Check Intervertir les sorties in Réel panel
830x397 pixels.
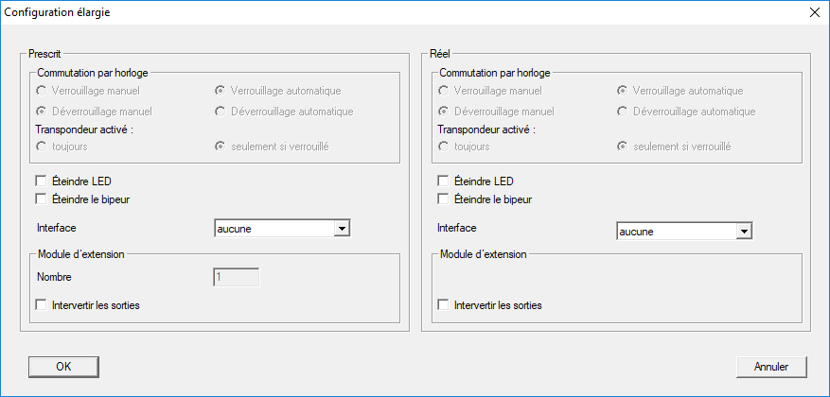(443, 305)
